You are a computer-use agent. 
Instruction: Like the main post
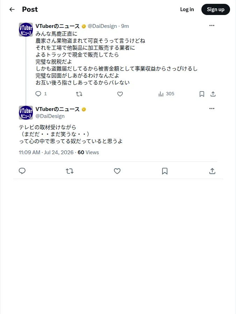(x=117, y=171)
